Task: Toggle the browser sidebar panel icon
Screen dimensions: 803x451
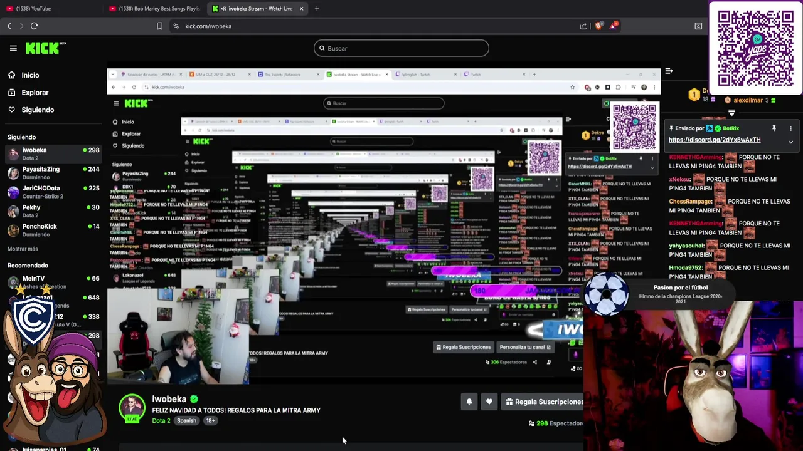Action: pyautogui.click(x=698, y=26)
